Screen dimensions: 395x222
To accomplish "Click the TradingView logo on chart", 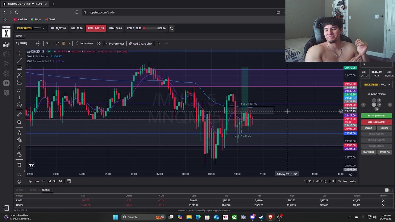I will tap(31, 165).
